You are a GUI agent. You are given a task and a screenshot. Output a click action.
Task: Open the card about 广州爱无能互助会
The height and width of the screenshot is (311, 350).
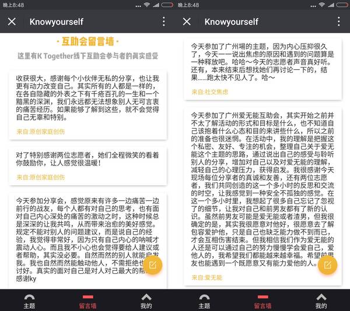point(262,196)
